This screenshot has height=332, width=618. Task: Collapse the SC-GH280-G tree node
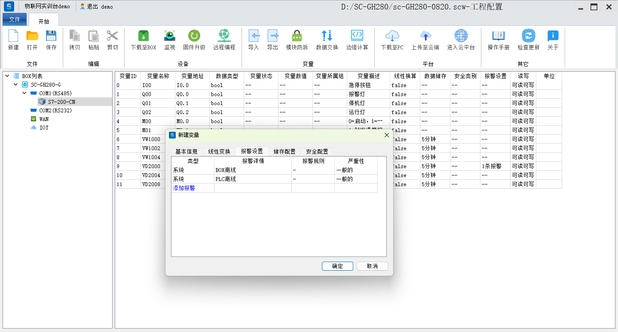click(16, 85)
